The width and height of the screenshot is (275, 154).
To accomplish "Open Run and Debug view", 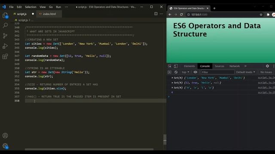I will (x=5, y=46).
